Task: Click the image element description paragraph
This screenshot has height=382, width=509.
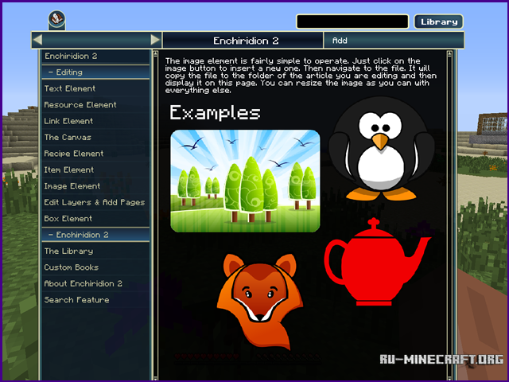Action: pyautogui.click(x=301, y=76)
